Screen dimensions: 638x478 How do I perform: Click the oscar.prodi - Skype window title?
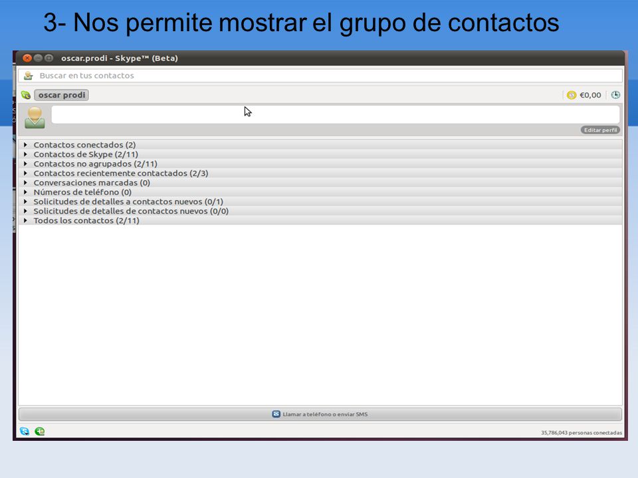point(120,58)
